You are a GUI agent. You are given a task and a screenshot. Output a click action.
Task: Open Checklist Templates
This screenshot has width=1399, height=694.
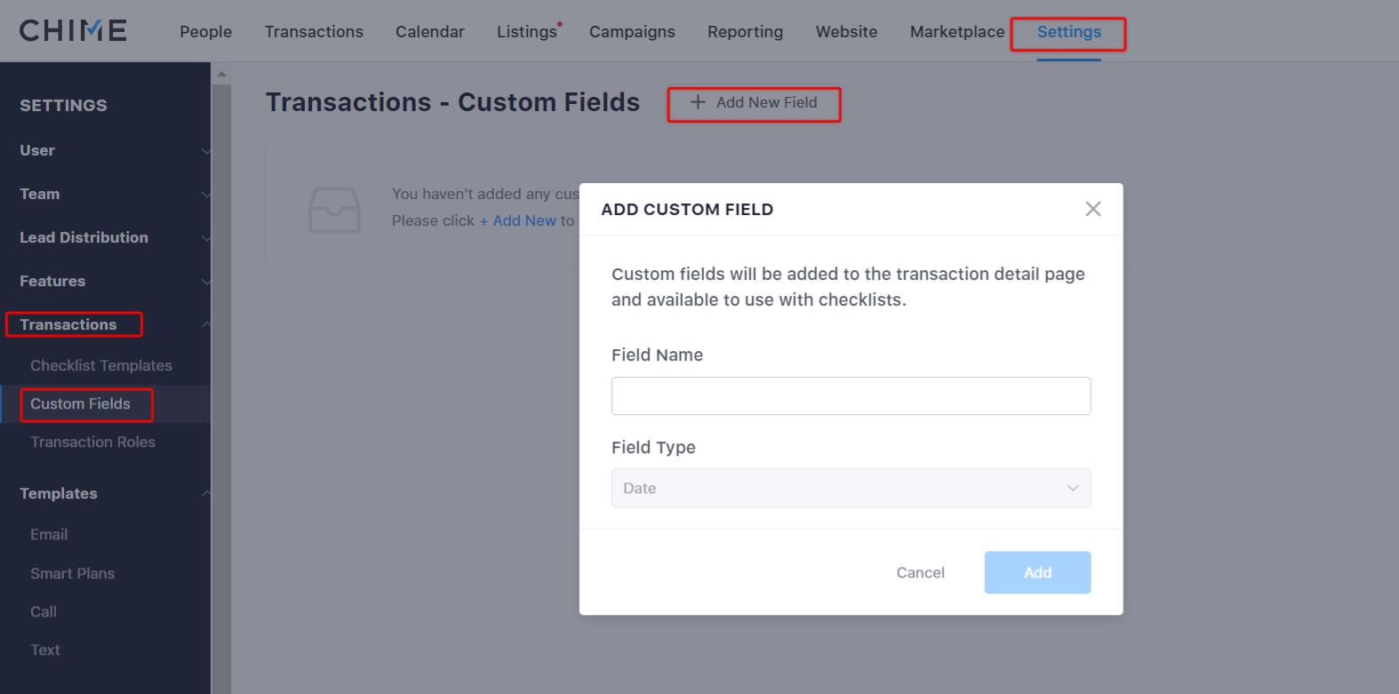[x=101, y=365]
